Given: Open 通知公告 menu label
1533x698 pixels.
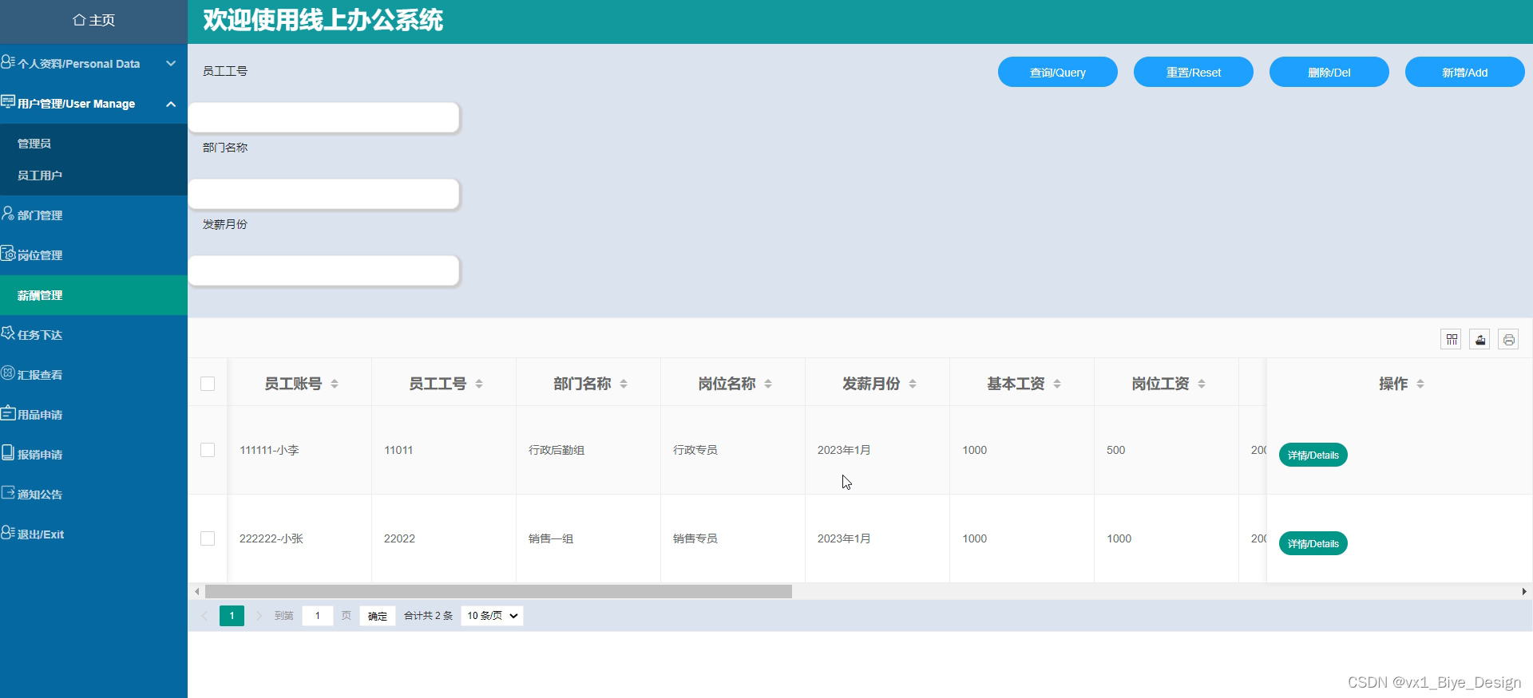Looking at the screenshot, I should tap(40, 495).
